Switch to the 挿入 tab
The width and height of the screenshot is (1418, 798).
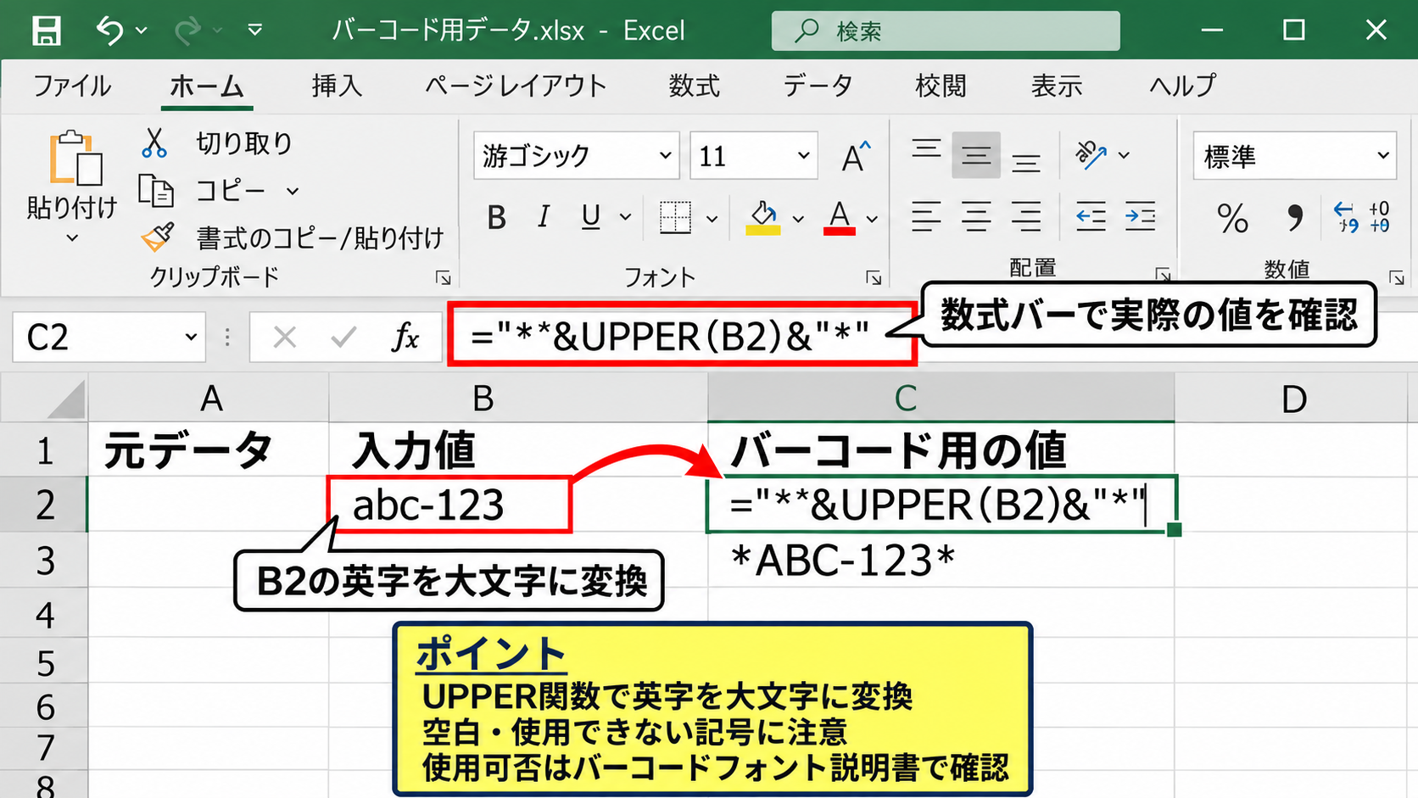pos(337,86)
